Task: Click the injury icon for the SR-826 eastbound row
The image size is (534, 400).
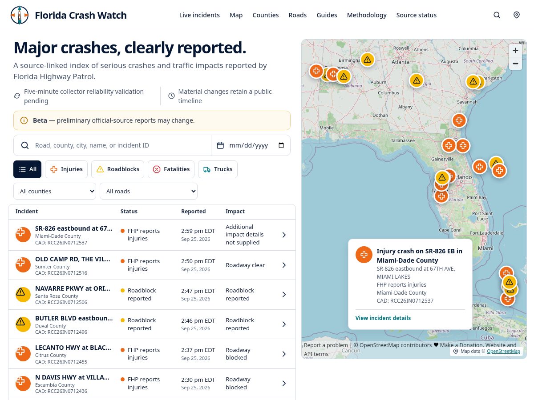Action: (x=23, y=234)
